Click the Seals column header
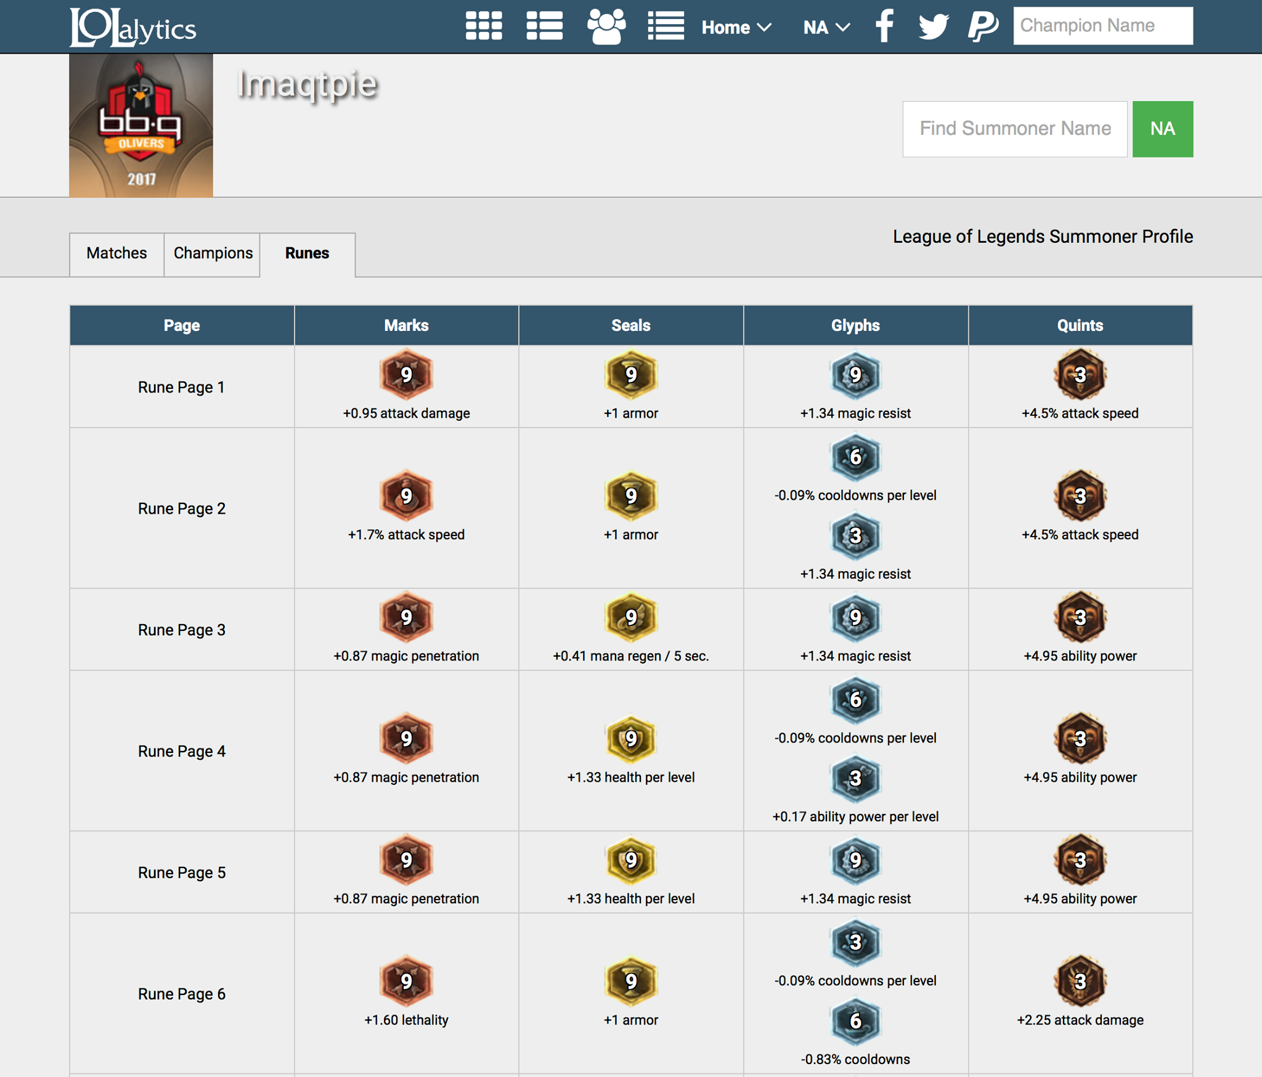The width and height of the screenshot is (1262, 1077). [631, 325]
